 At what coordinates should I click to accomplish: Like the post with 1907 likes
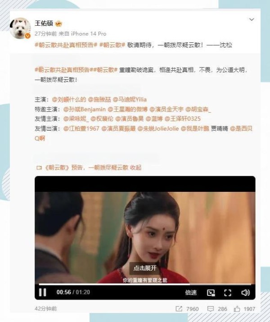click(x=237, y=308)
